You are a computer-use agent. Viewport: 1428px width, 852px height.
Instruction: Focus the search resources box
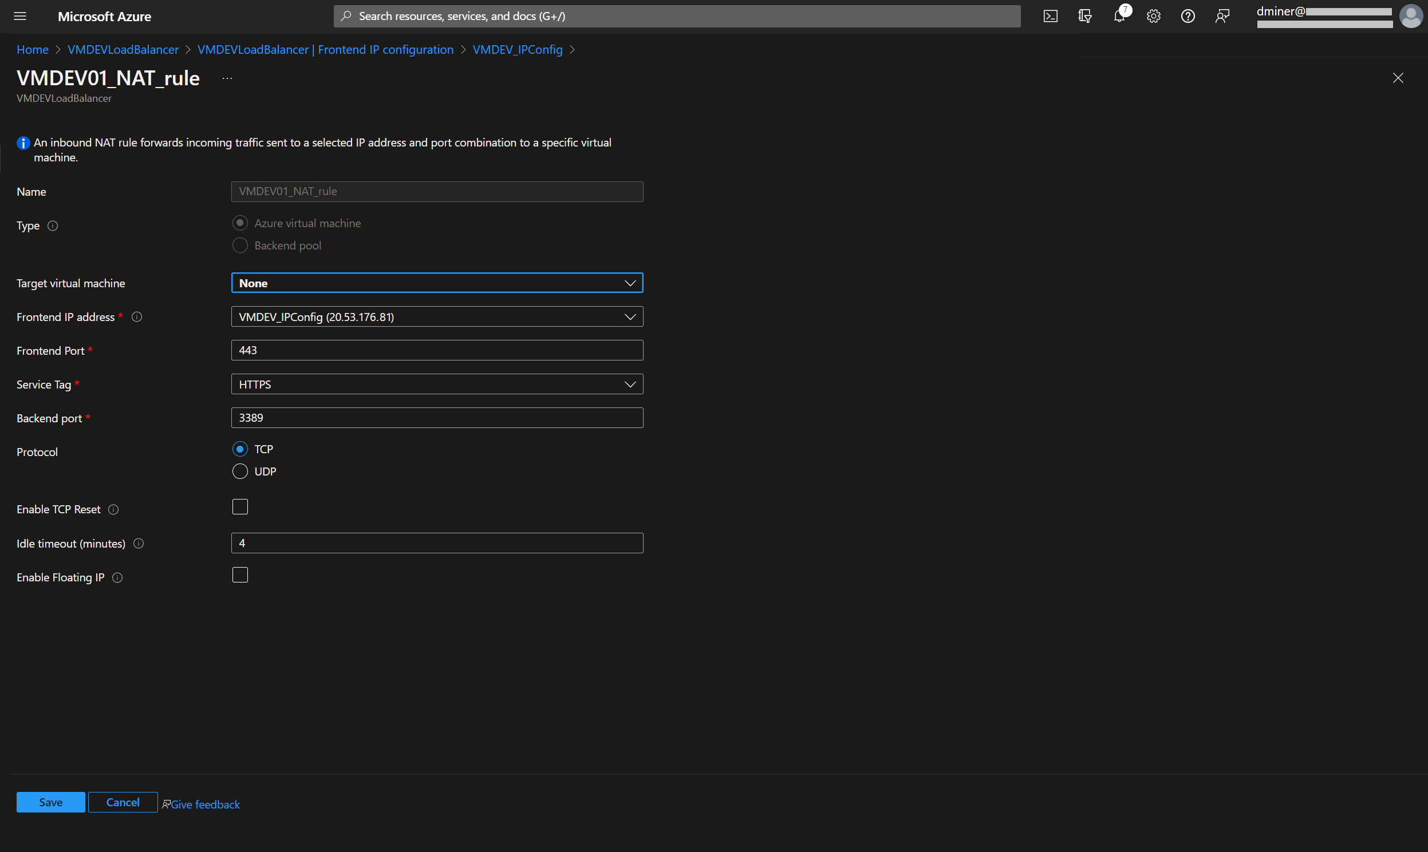point(677,16)
